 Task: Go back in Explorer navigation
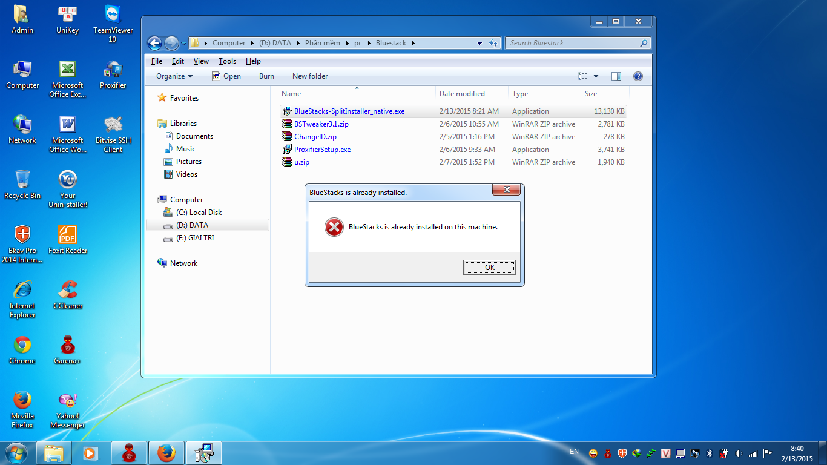[x=155, y=43]
